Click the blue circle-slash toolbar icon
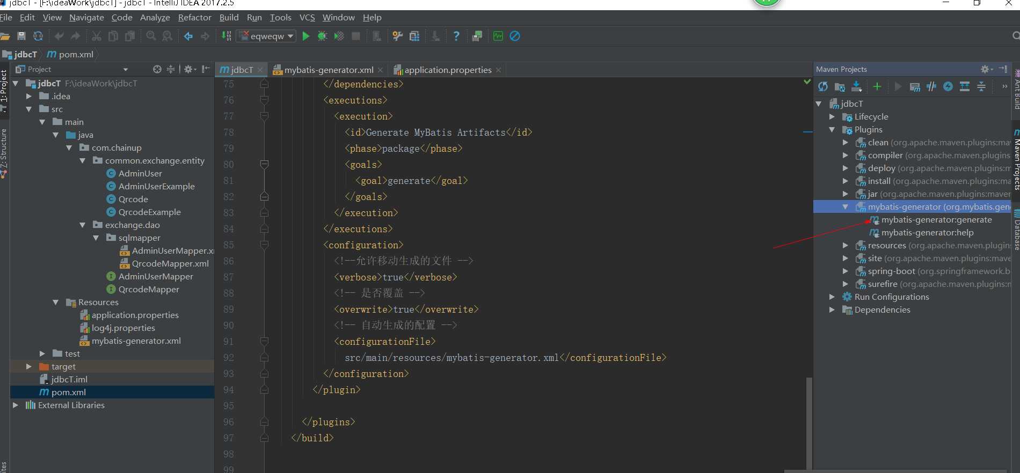1020x473 pixels. pyautogui.click(x=515, y=36)
